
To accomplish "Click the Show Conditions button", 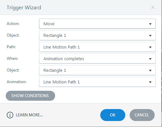I will 30,96.
